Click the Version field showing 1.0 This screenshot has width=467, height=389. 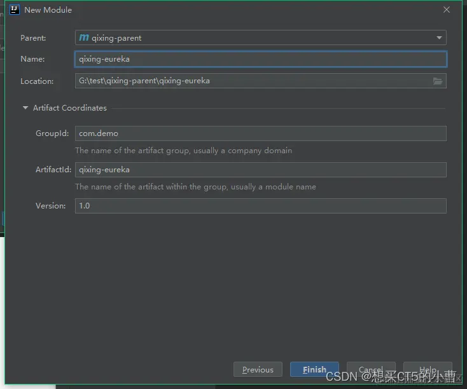[x=261, y=206]
